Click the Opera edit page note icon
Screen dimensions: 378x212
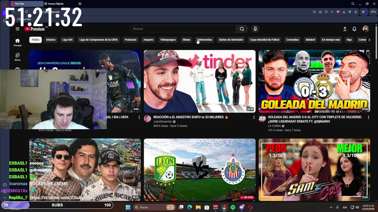(x=315, y=12)
